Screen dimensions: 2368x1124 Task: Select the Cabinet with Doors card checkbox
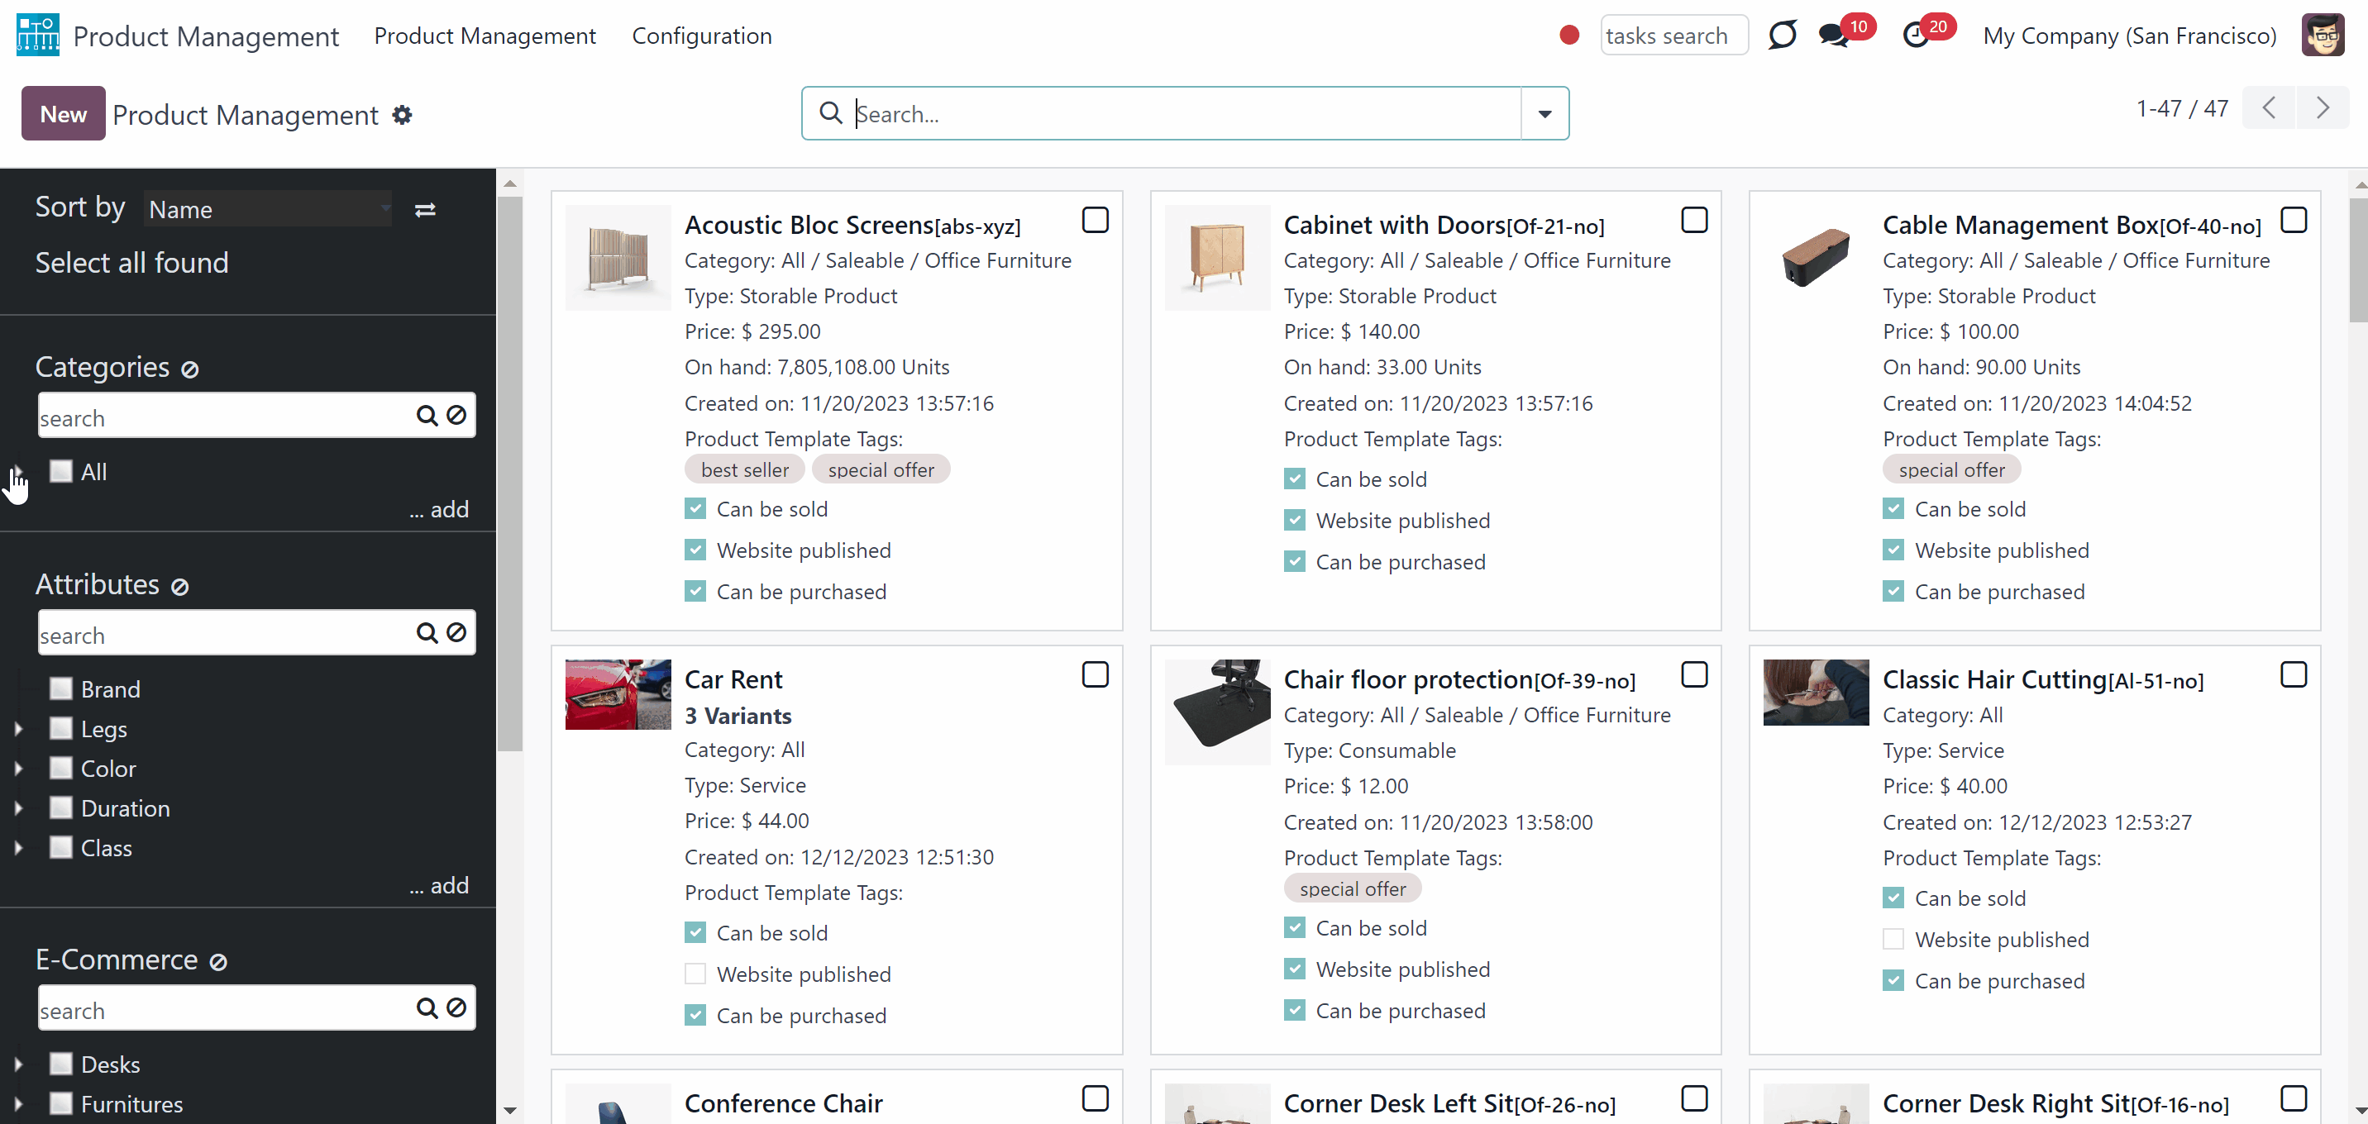[1694, 221]
